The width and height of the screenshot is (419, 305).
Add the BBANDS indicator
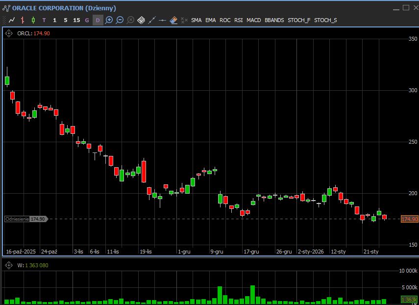(x=274, y=20)
